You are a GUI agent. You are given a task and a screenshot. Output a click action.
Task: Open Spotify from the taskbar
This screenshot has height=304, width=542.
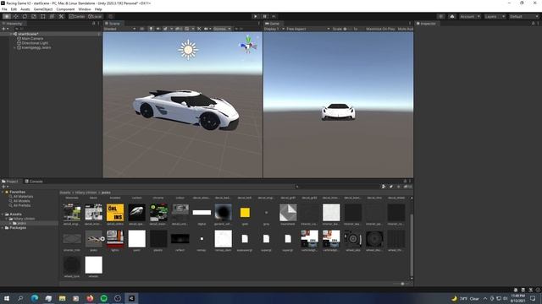click(103, 298)
